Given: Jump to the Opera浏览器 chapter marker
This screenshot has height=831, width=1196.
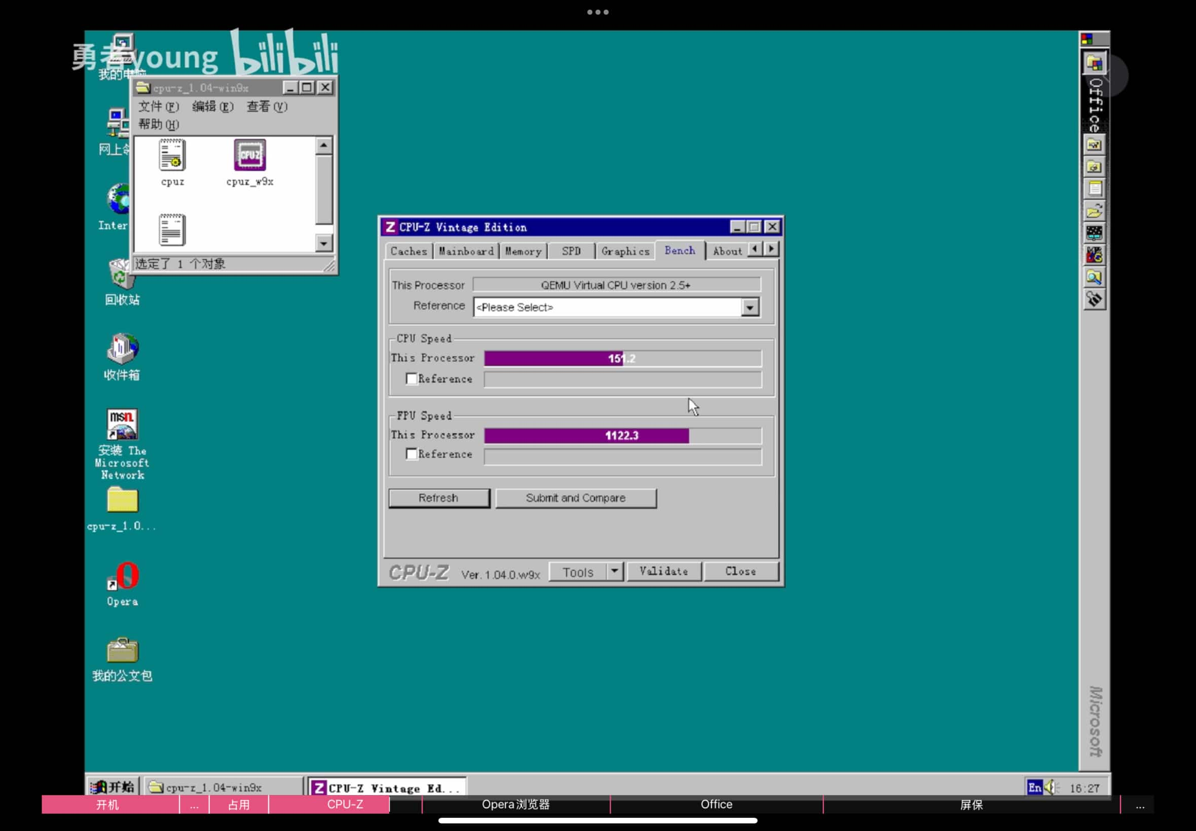Looking at the screenshot, I should click(515, 805).
